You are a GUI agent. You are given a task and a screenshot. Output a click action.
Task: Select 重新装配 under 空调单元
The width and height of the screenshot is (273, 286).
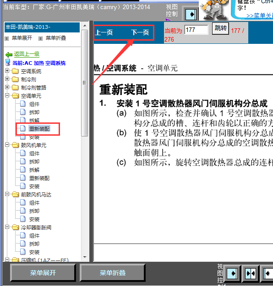click(39, 129)
